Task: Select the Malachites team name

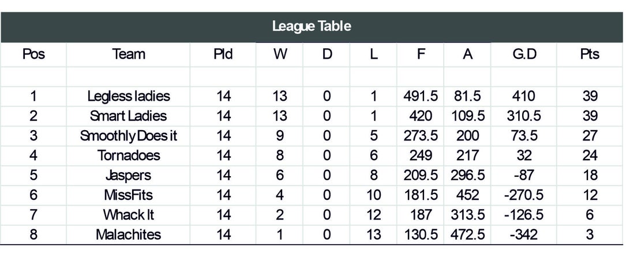Action: [128, 234]
